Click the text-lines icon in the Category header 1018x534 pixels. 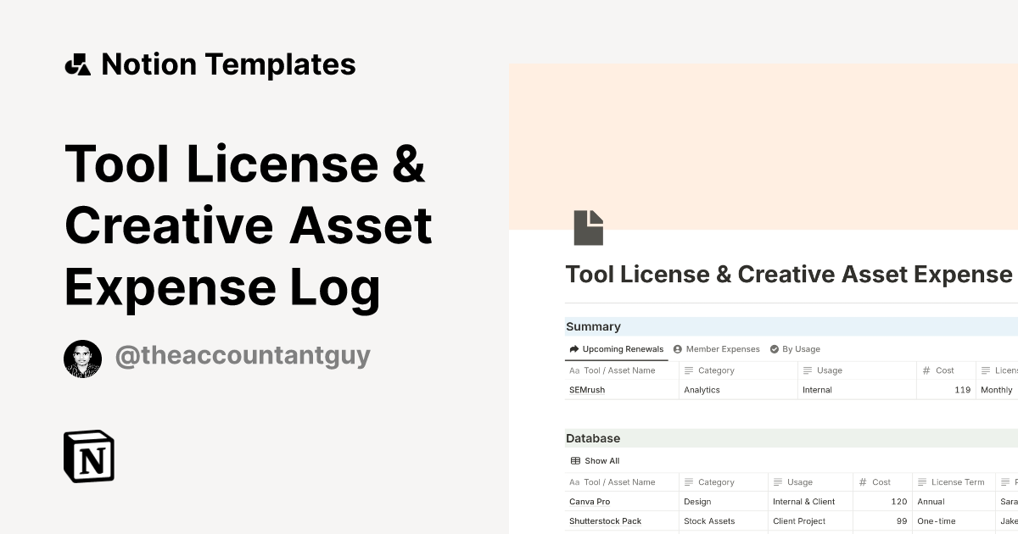tap(690, 370)
